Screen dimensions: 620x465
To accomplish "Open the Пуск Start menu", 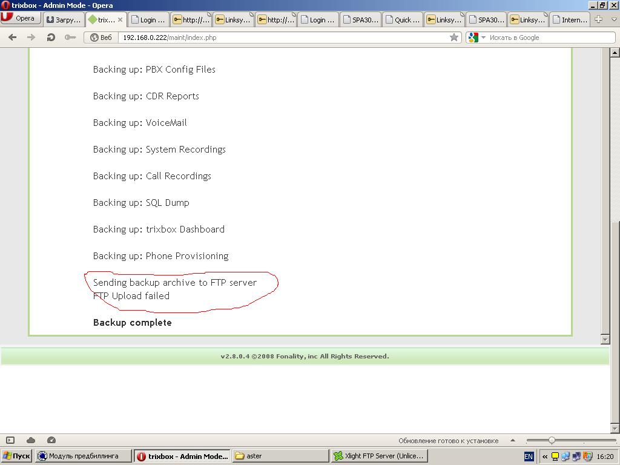I will [16, 456].
